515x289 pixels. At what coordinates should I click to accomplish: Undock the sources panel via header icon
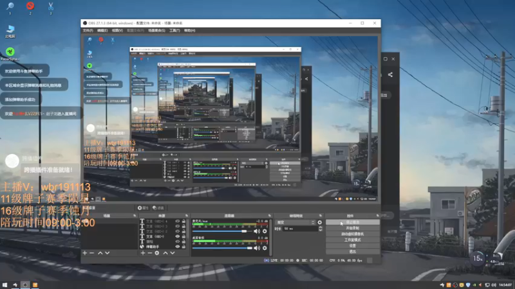pos(187,216)
